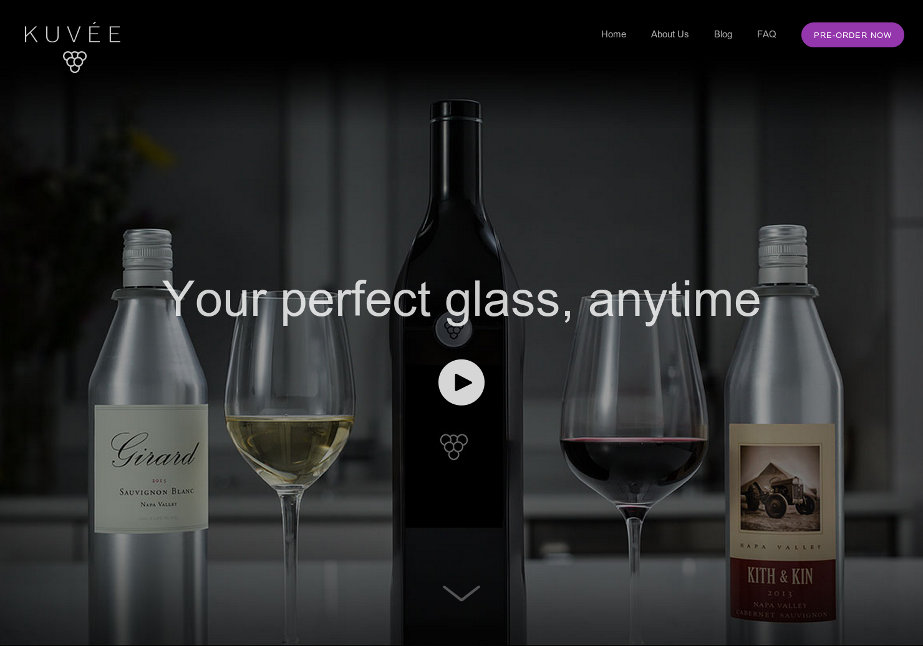
Task: Open the About Us page
Action: [x=669, y=34]
